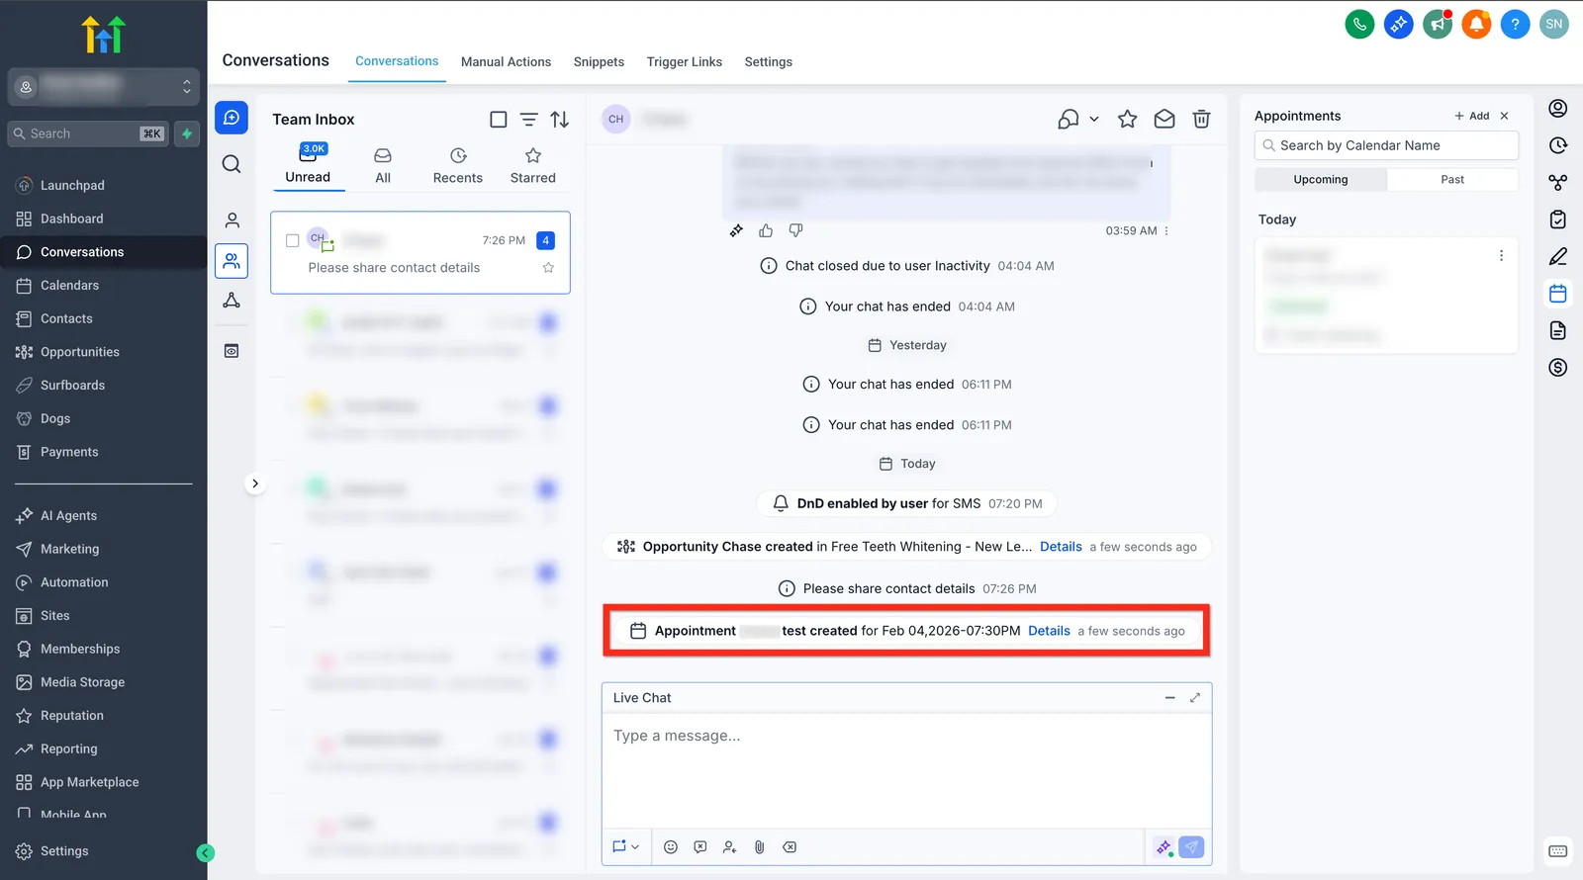Screen dimensions: 1583x880
Task: Star the conversation in the header
Action: point(1127,119)
